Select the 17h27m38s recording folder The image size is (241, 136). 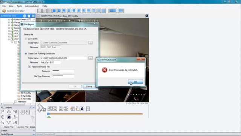pos(26,96)
